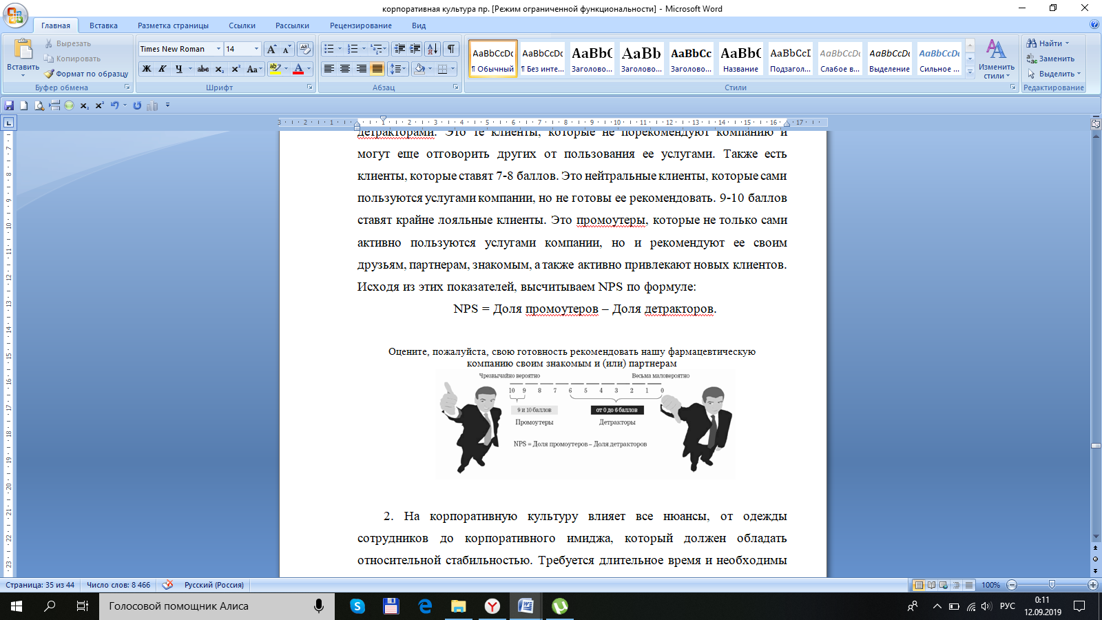Zoom in with plus button
Image resolution: width=1102 pixels, height=620 pixels.
[1092, 585]
